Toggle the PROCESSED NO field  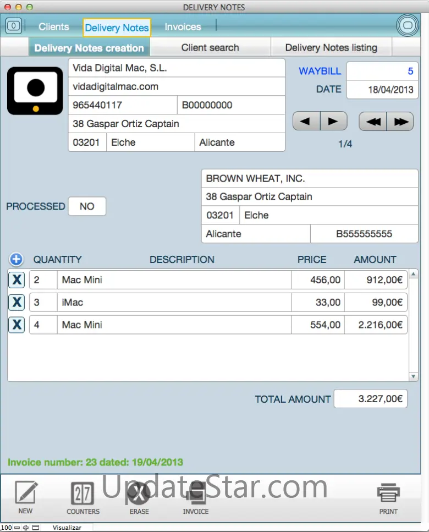pos(87,206)
